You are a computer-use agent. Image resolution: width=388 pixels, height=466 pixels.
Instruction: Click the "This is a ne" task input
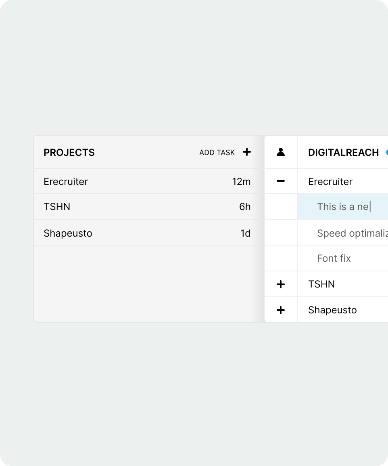[343, 207]
